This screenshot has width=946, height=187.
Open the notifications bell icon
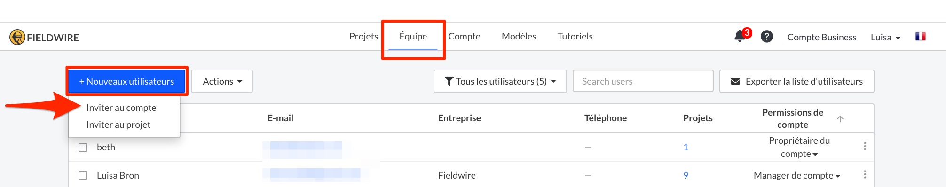point(740,36)
